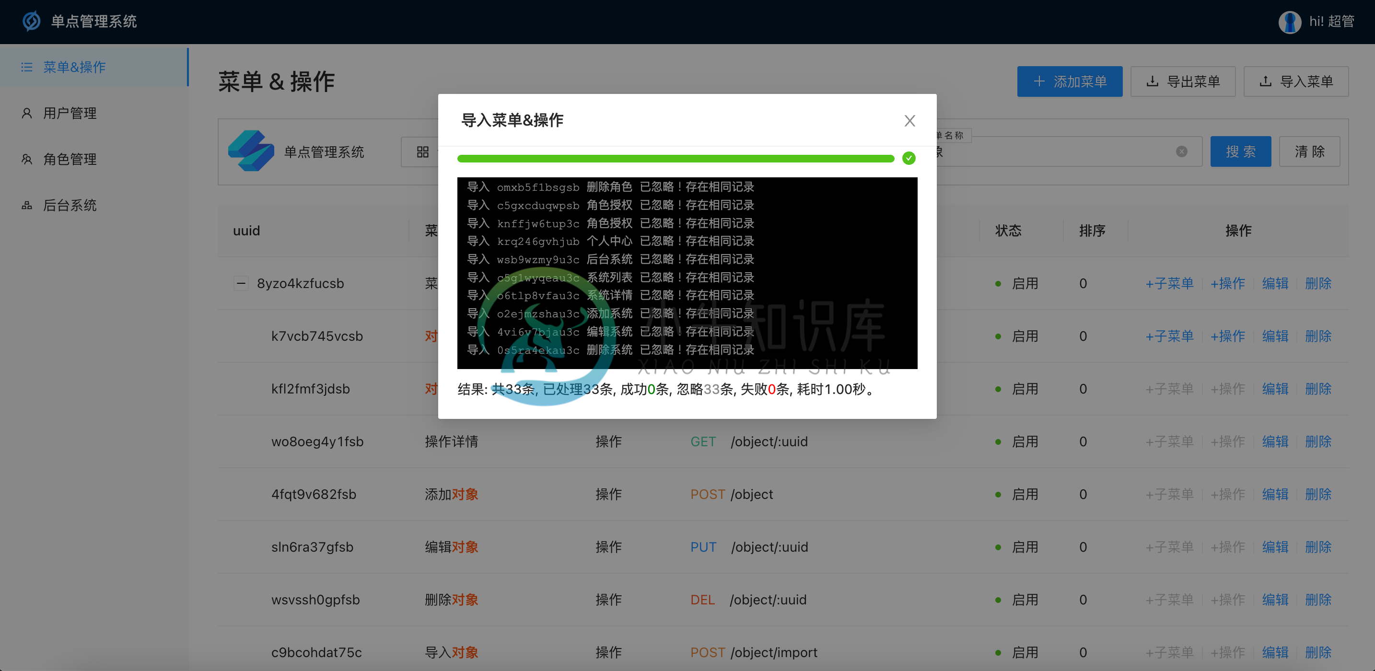Click 删除 for wsvssh0gpfsb row
Image resolution: width=1375 pixels, height=671 pixels.
tap(1318, 600)
